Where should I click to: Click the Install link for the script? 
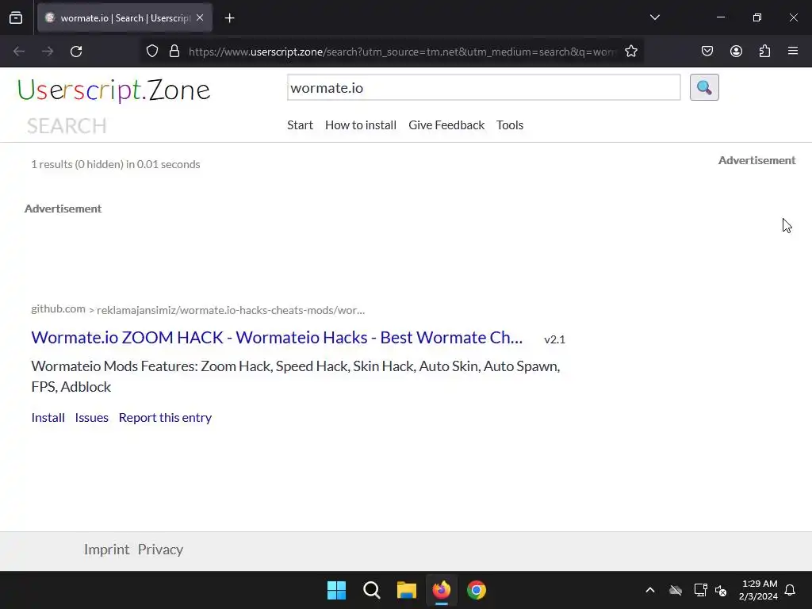click(48, 417)
